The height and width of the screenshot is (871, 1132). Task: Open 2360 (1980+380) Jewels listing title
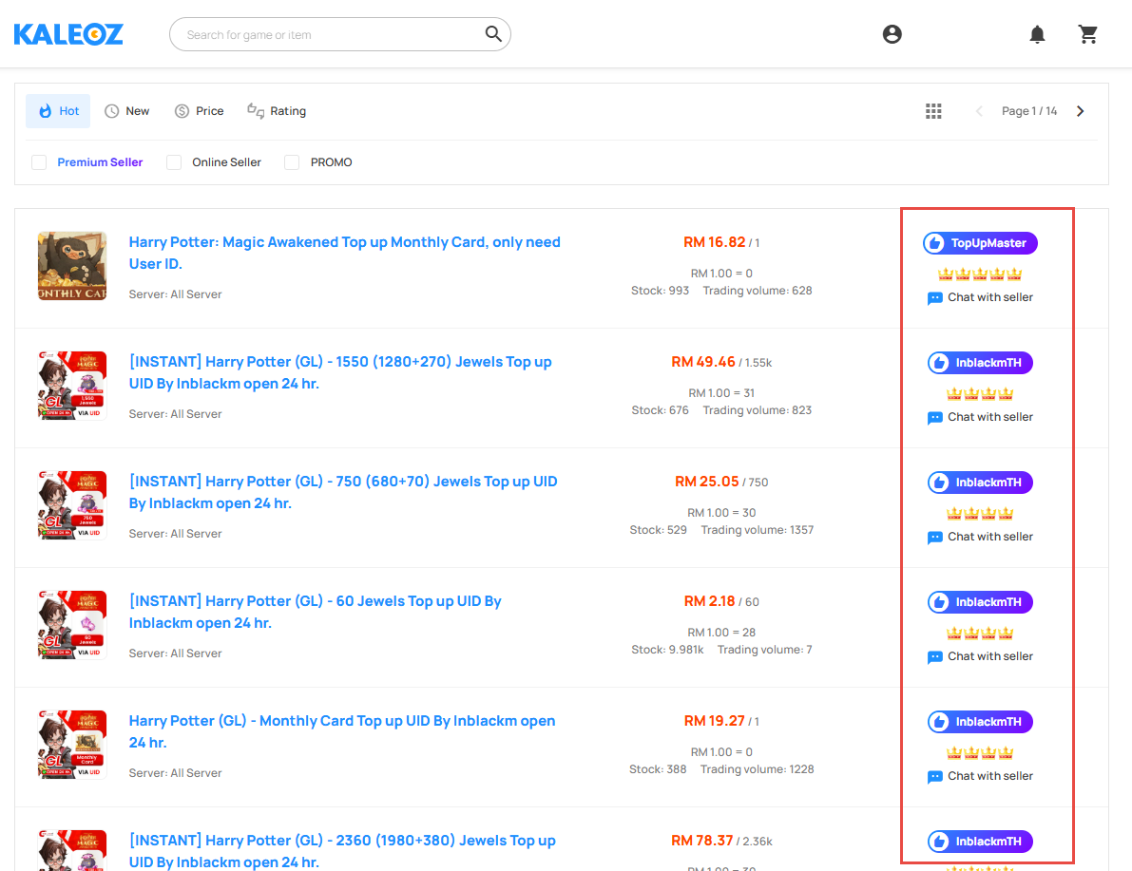(x=342, y=851)
